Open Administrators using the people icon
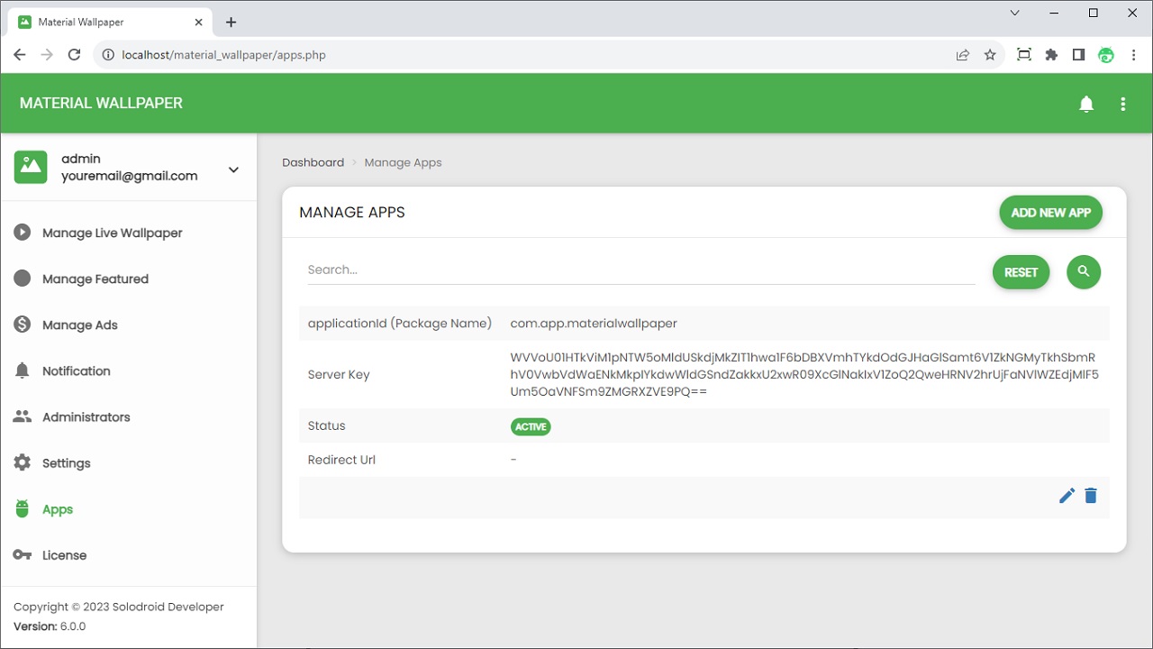This screenshot has width=1153, height=649. [22, 416]
